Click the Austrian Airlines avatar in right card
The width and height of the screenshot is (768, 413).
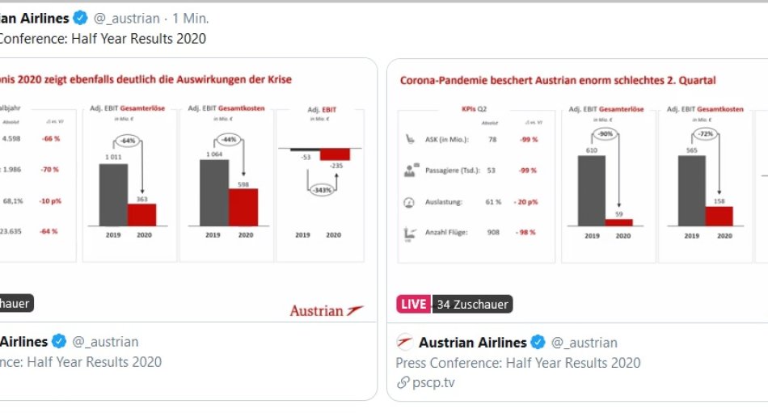pyautogui.click(x=404, y=342)
